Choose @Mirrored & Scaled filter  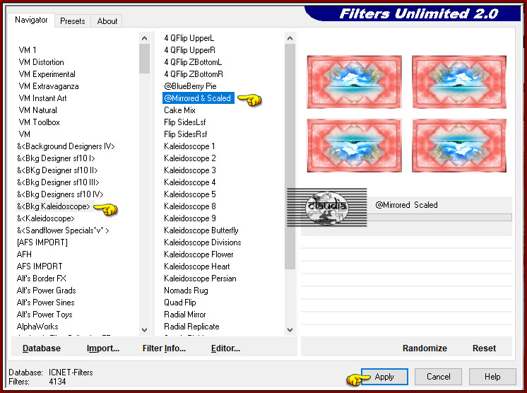pos(199,98)
